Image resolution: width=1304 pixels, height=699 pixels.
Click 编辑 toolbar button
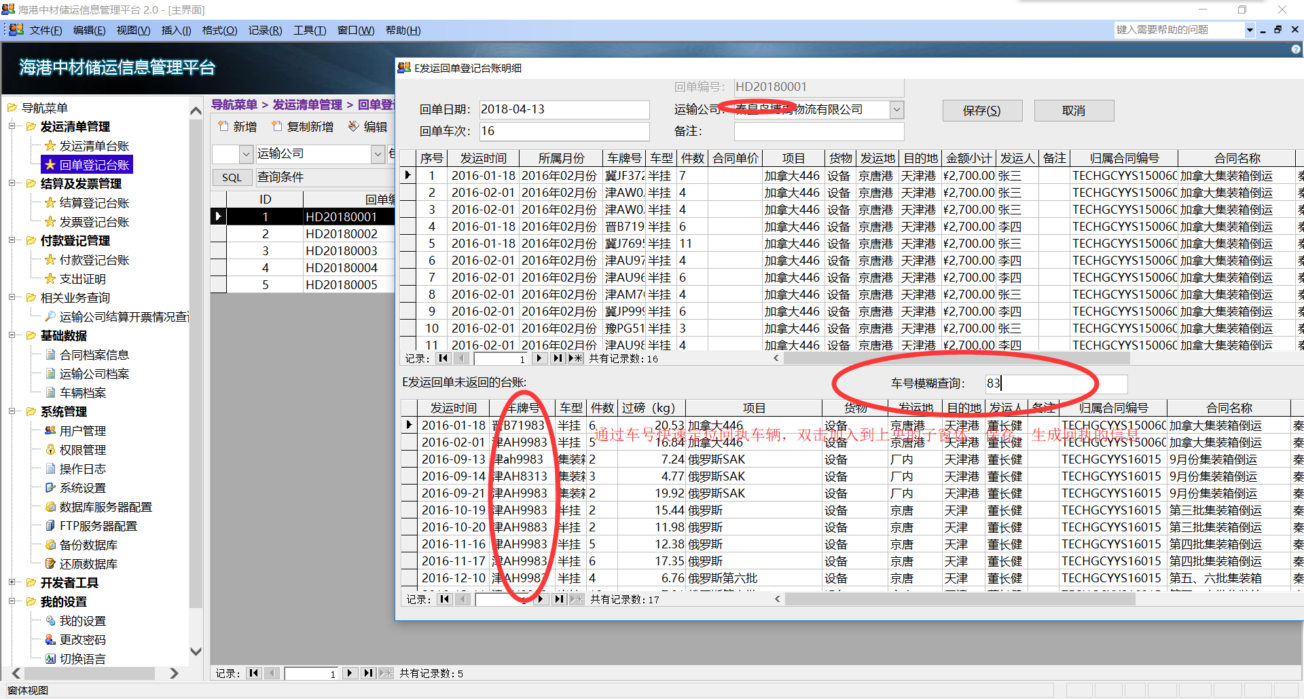(x=367, y=127)
